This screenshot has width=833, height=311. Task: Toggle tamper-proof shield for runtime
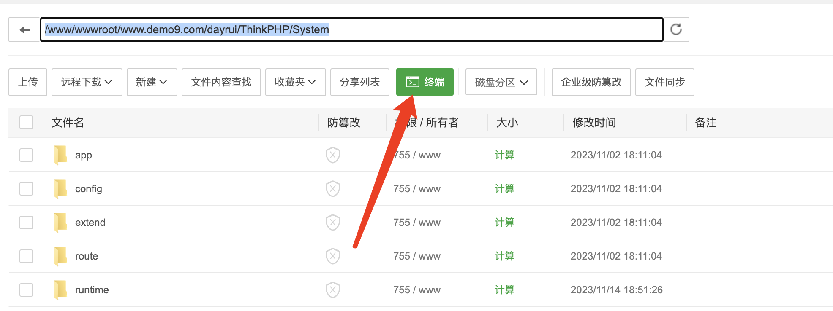(x=333, y=290)
